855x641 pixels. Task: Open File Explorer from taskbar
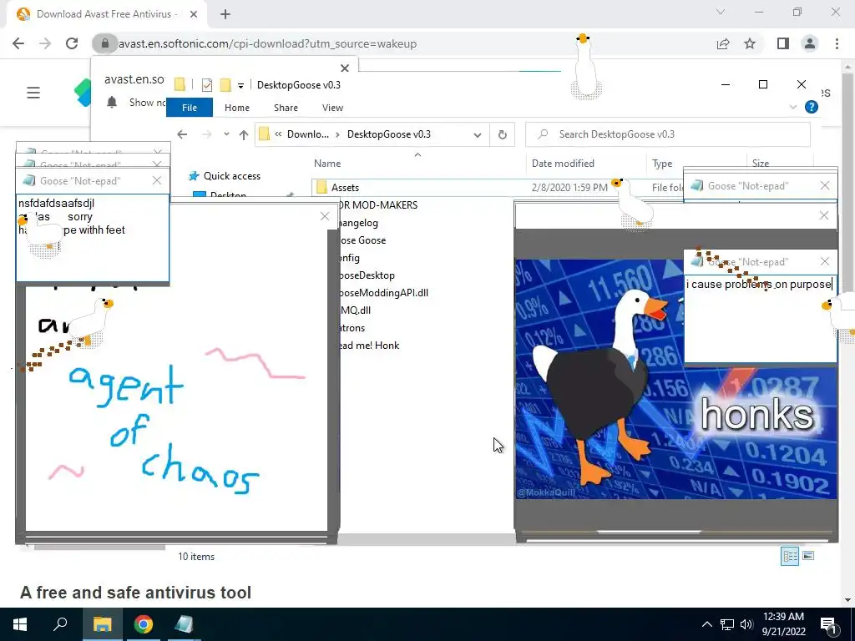point(102,624)
